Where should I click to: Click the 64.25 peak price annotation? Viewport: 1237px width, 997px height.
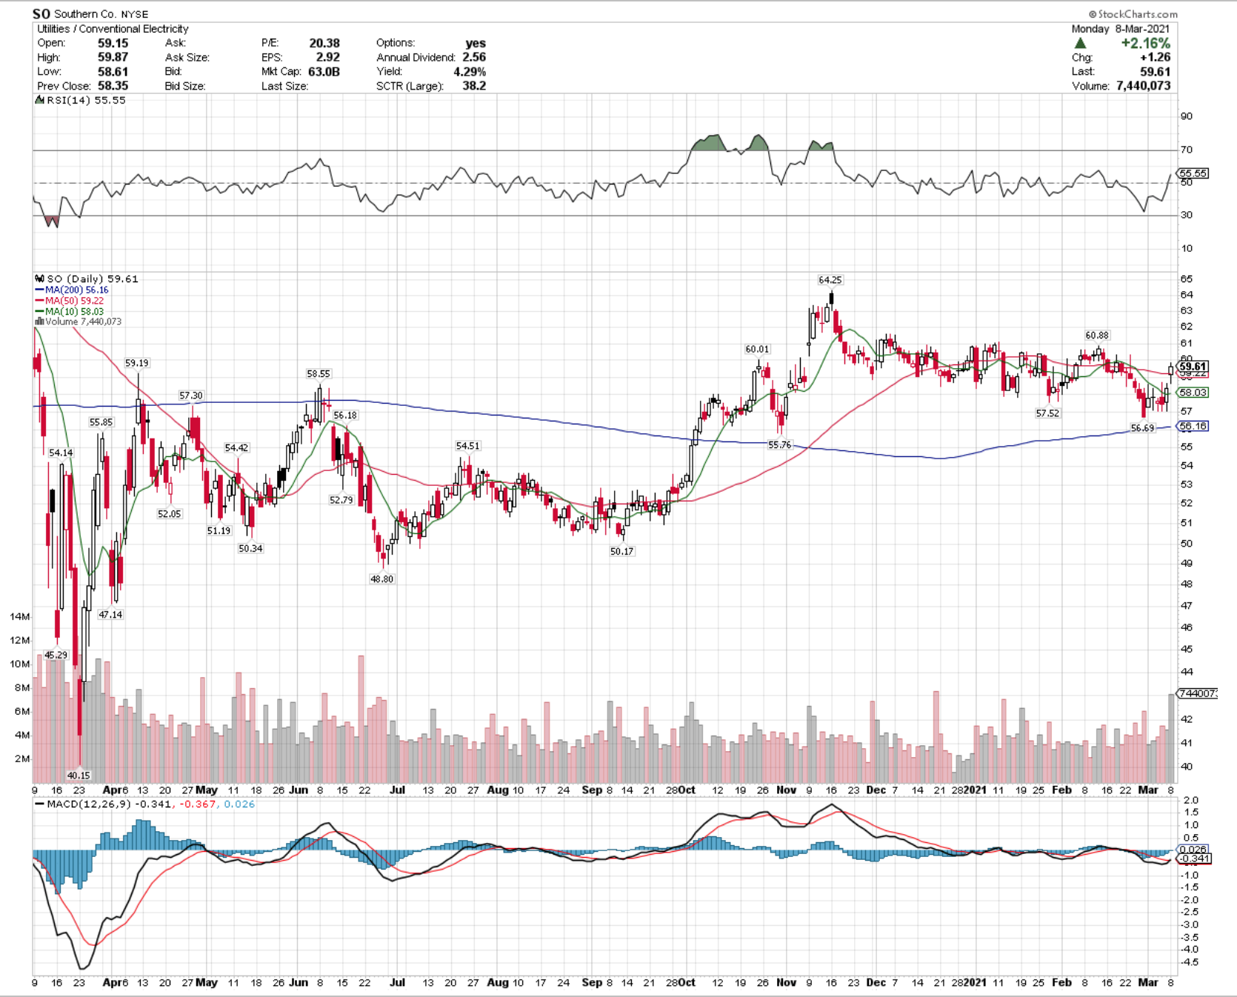(x=830, y=280)
